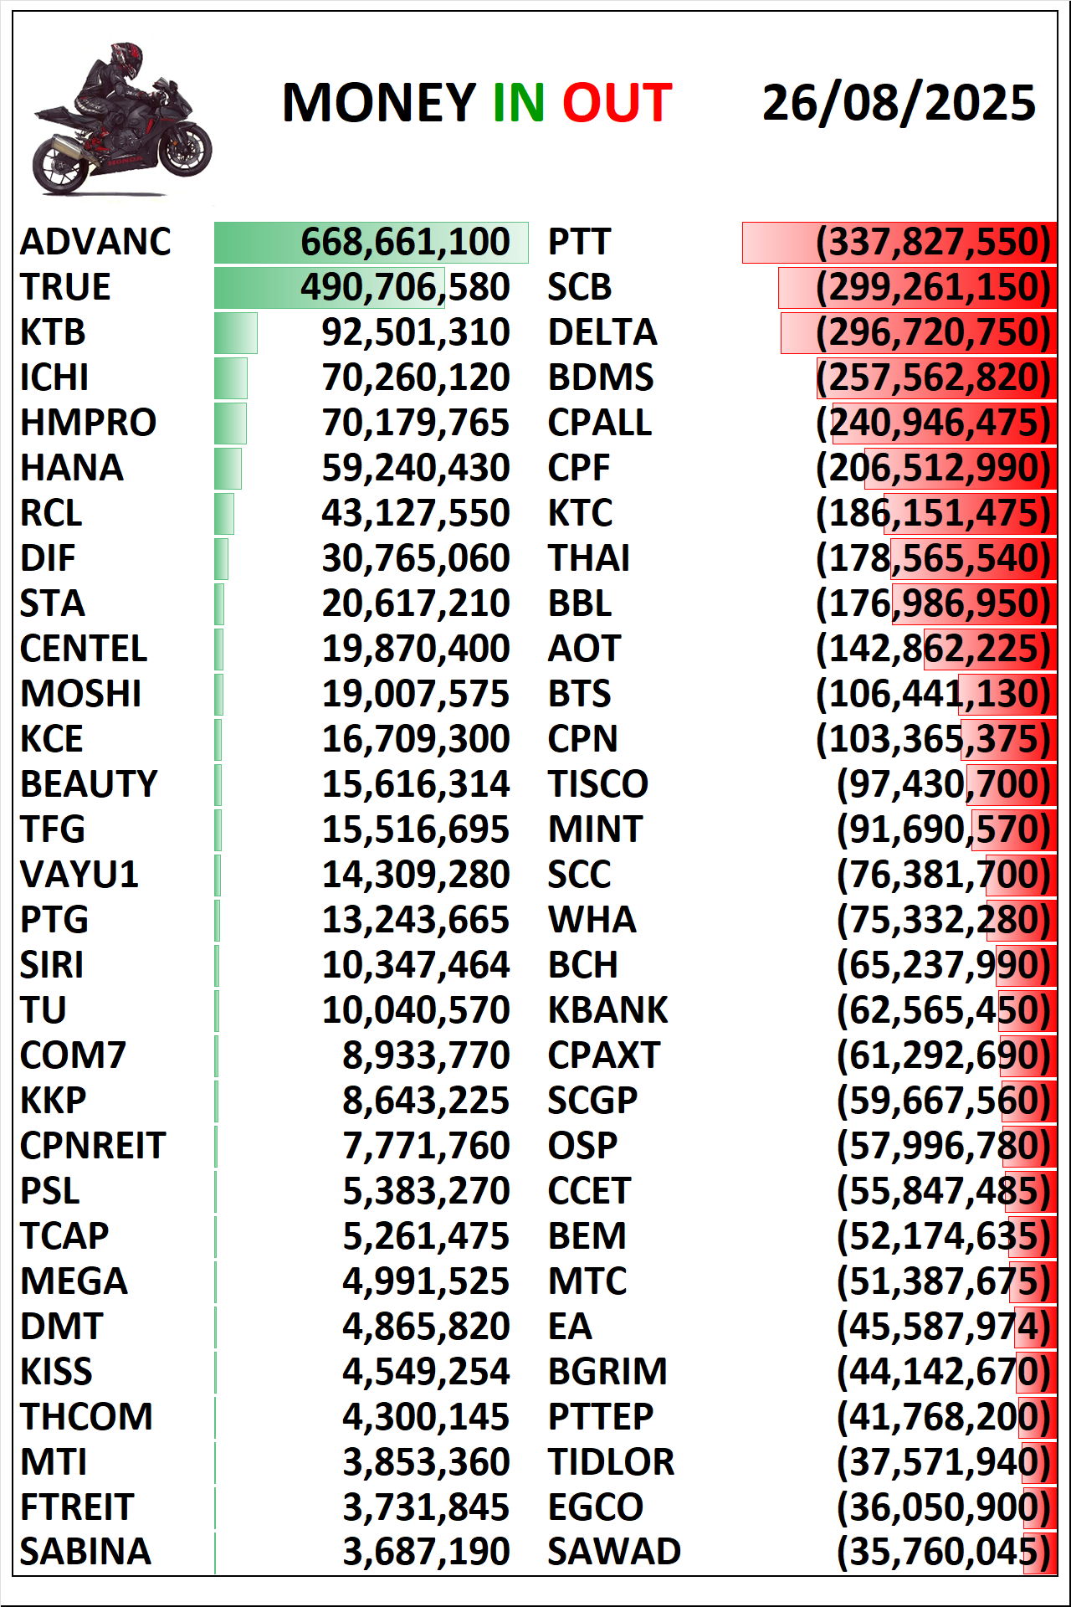
Task: Select the DELTA ticker cell
Action: [602, 332]
